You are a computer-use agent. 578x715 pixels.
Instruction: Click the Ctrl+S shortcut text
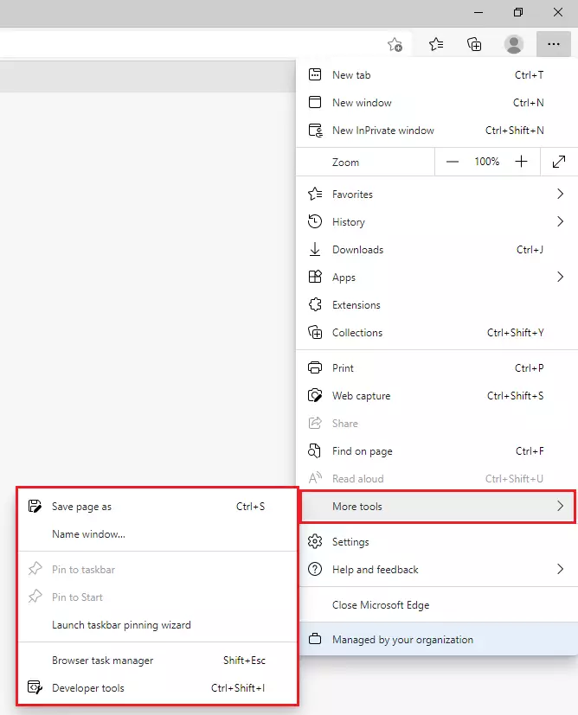pyautogui.click(x=250, y=507)
